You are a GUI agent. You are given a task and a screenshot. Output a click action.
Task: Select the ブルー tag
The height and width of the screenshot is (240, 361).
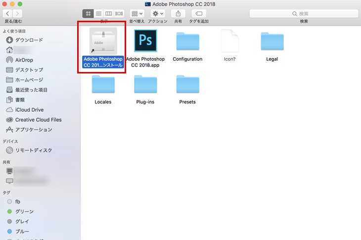point(18,231)
